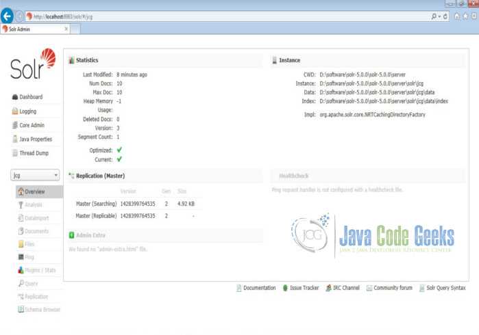Click the browser back arrow button
This screenshot has height=335, width=479.
click(x=7, y=16)
